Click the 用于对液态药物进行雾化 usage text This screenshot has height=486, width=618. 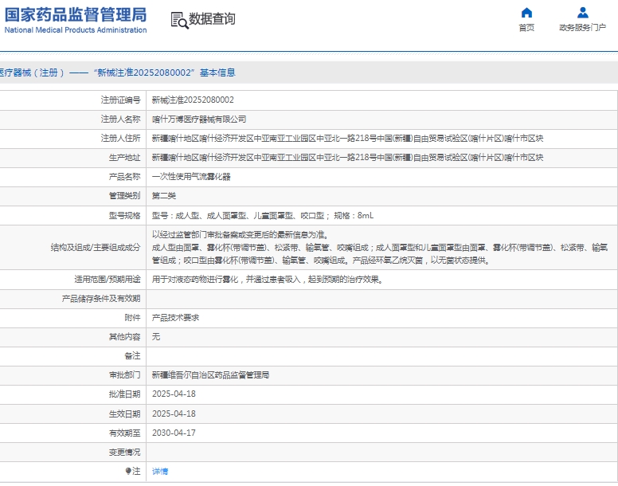[x=268, y=280]
